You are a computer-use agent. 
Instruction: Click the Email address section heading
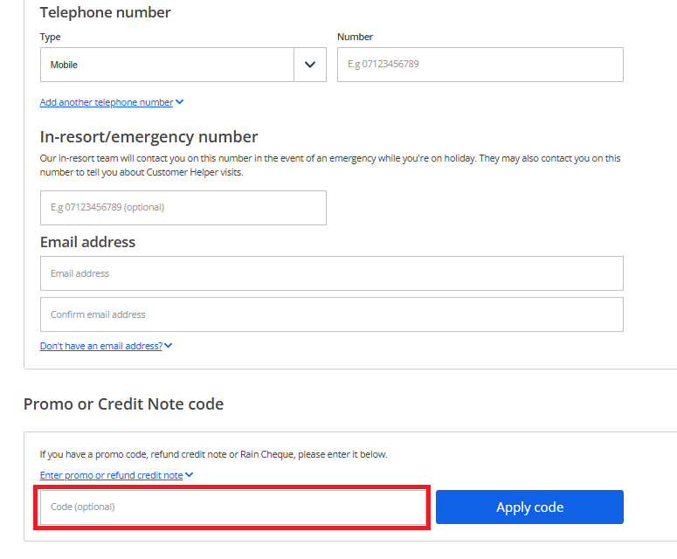(x=87, y=242)
